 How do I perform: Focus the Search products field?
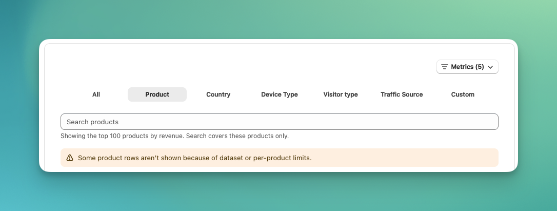279,122
